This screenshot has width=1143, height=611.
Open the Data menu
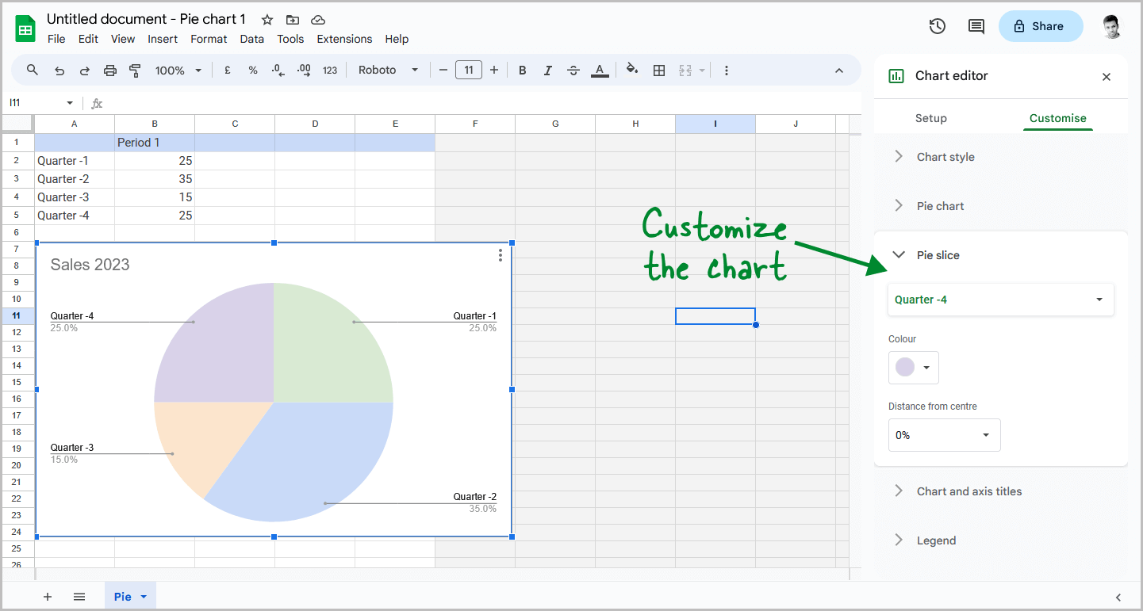pyautogui.click(x=251, y=39)
